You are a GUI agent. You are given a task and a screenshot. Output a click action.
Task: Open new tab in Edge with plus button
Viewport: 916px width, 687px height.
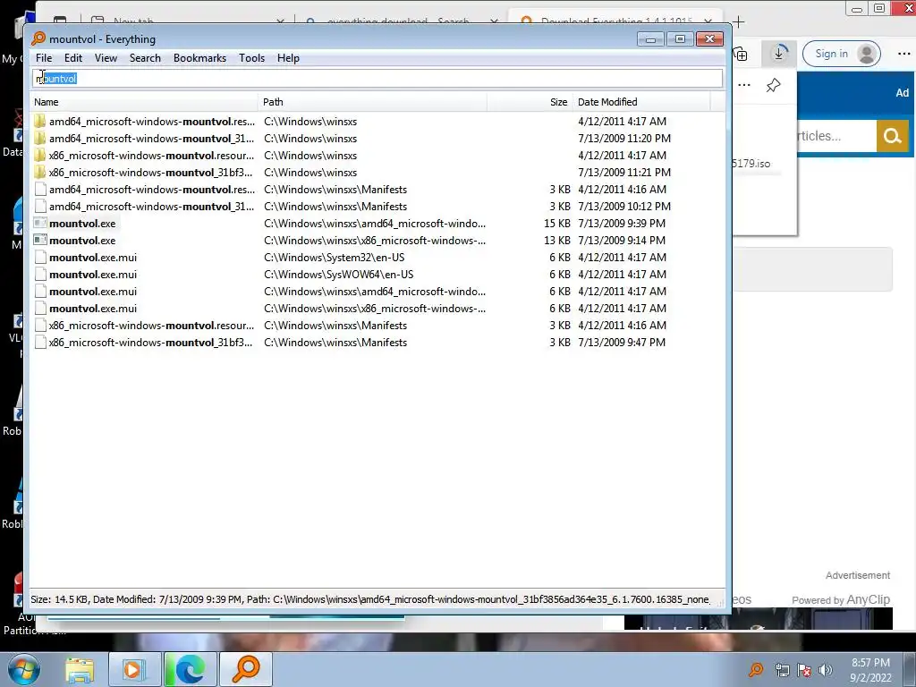coord(738,22)
